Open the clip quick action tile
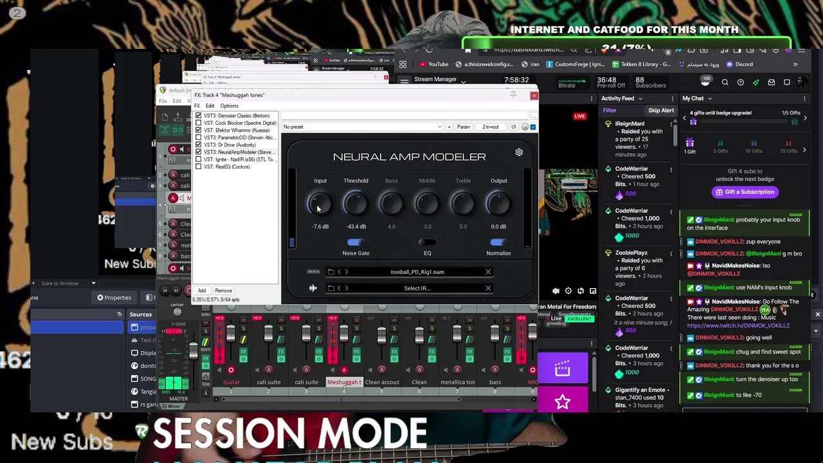 563,369
